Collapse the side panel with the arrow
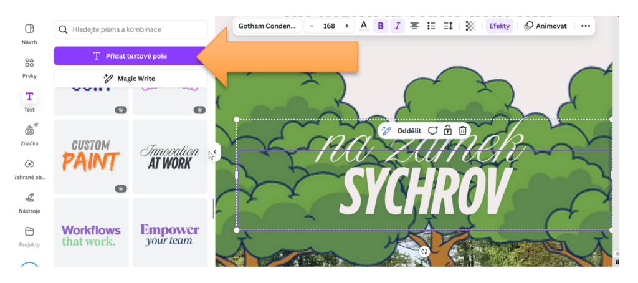 click(x=214, y=151)
